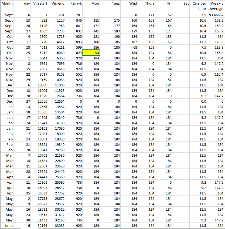
Task: Click the Vin end header cell
Action: 57,4
